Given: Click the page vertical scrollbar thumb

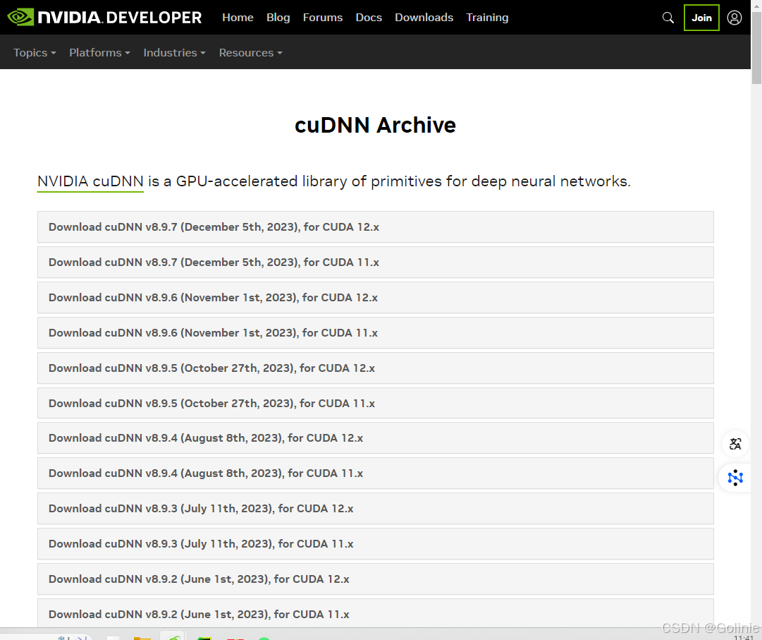Looking at the screenshot, I should click(x=756, y=47).
